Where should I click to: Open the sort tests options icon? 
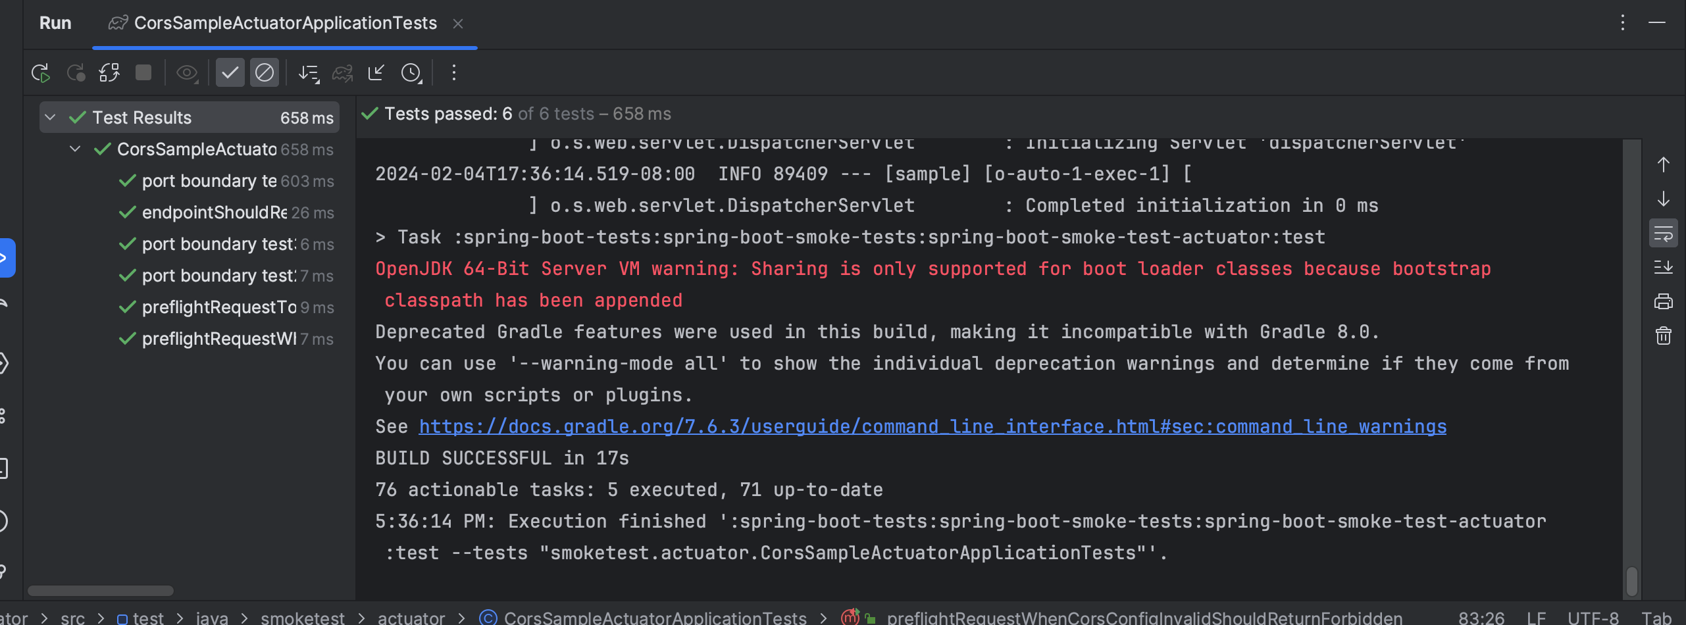(x=309, y=73)
